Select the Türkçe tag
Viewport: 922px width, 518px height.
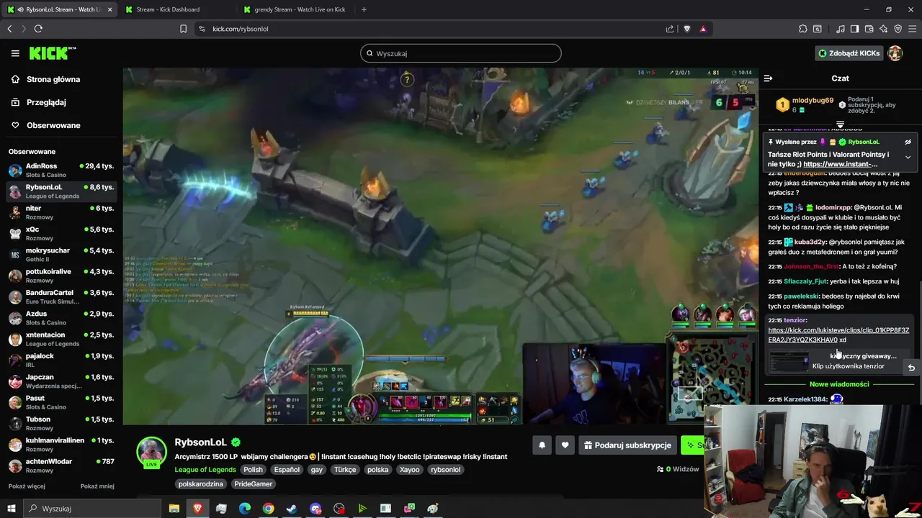click(345, 470)
